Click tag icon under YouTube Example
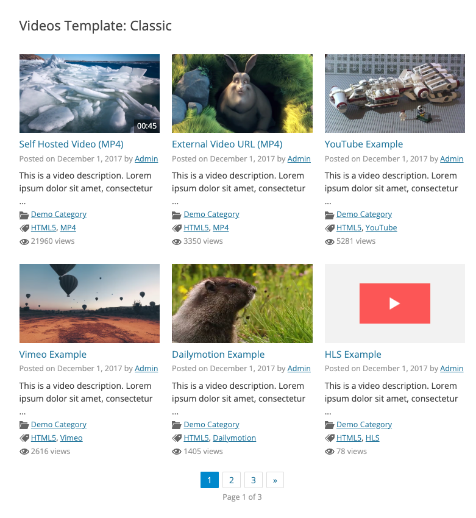Viewport: 476px width, 518px height. point(329,228)
